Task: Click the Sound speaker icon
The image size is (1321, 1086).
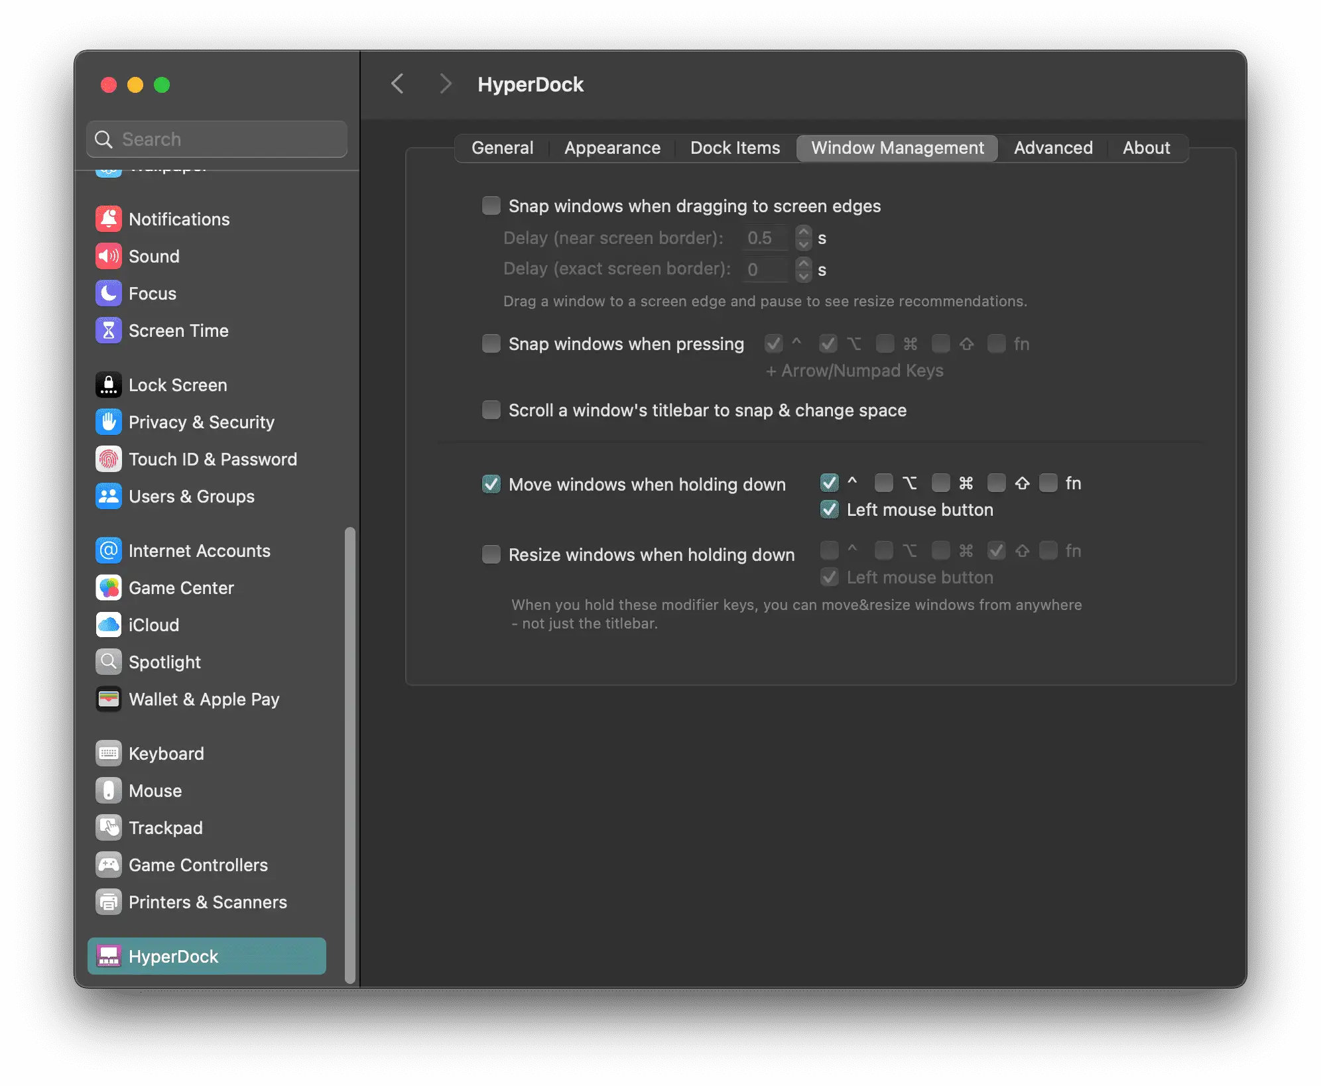Action: (x=109, y=257)
